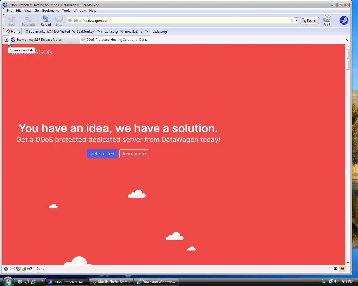
Task: Close the current tab with the X
Action: click(x=347, y=40)
